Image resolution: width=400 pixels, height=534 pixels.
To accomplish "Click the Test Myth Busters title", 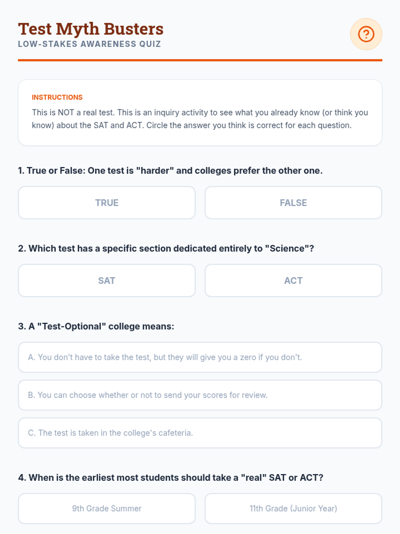I will (x=91, y=29).
